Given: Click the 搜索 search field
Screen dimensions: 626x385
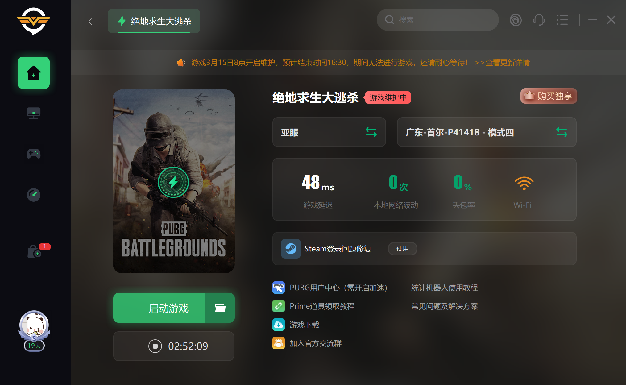Looking at the screenshot, I should (x=437, y=20).
